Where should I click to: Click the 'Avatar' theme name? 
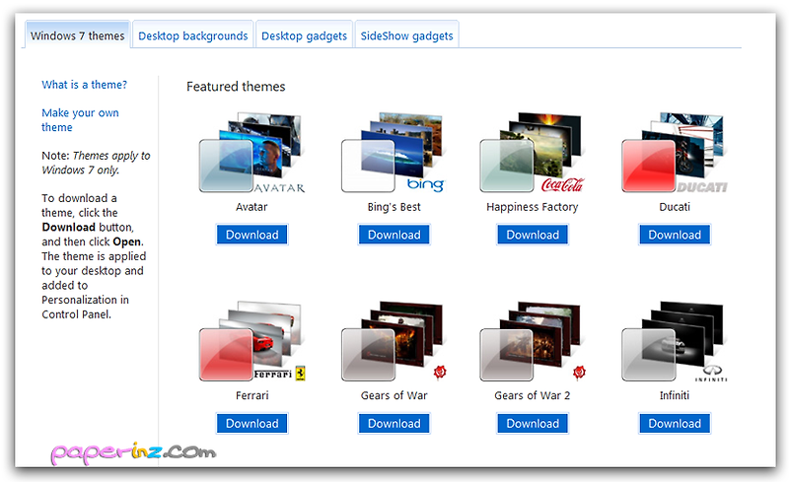(251, 207)
